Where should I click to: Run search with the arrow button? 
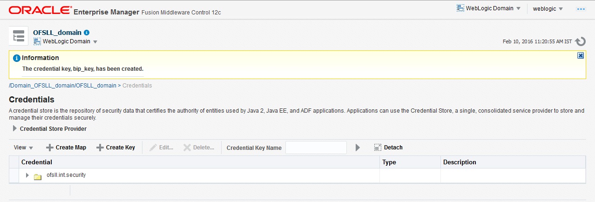pos(358,148)
